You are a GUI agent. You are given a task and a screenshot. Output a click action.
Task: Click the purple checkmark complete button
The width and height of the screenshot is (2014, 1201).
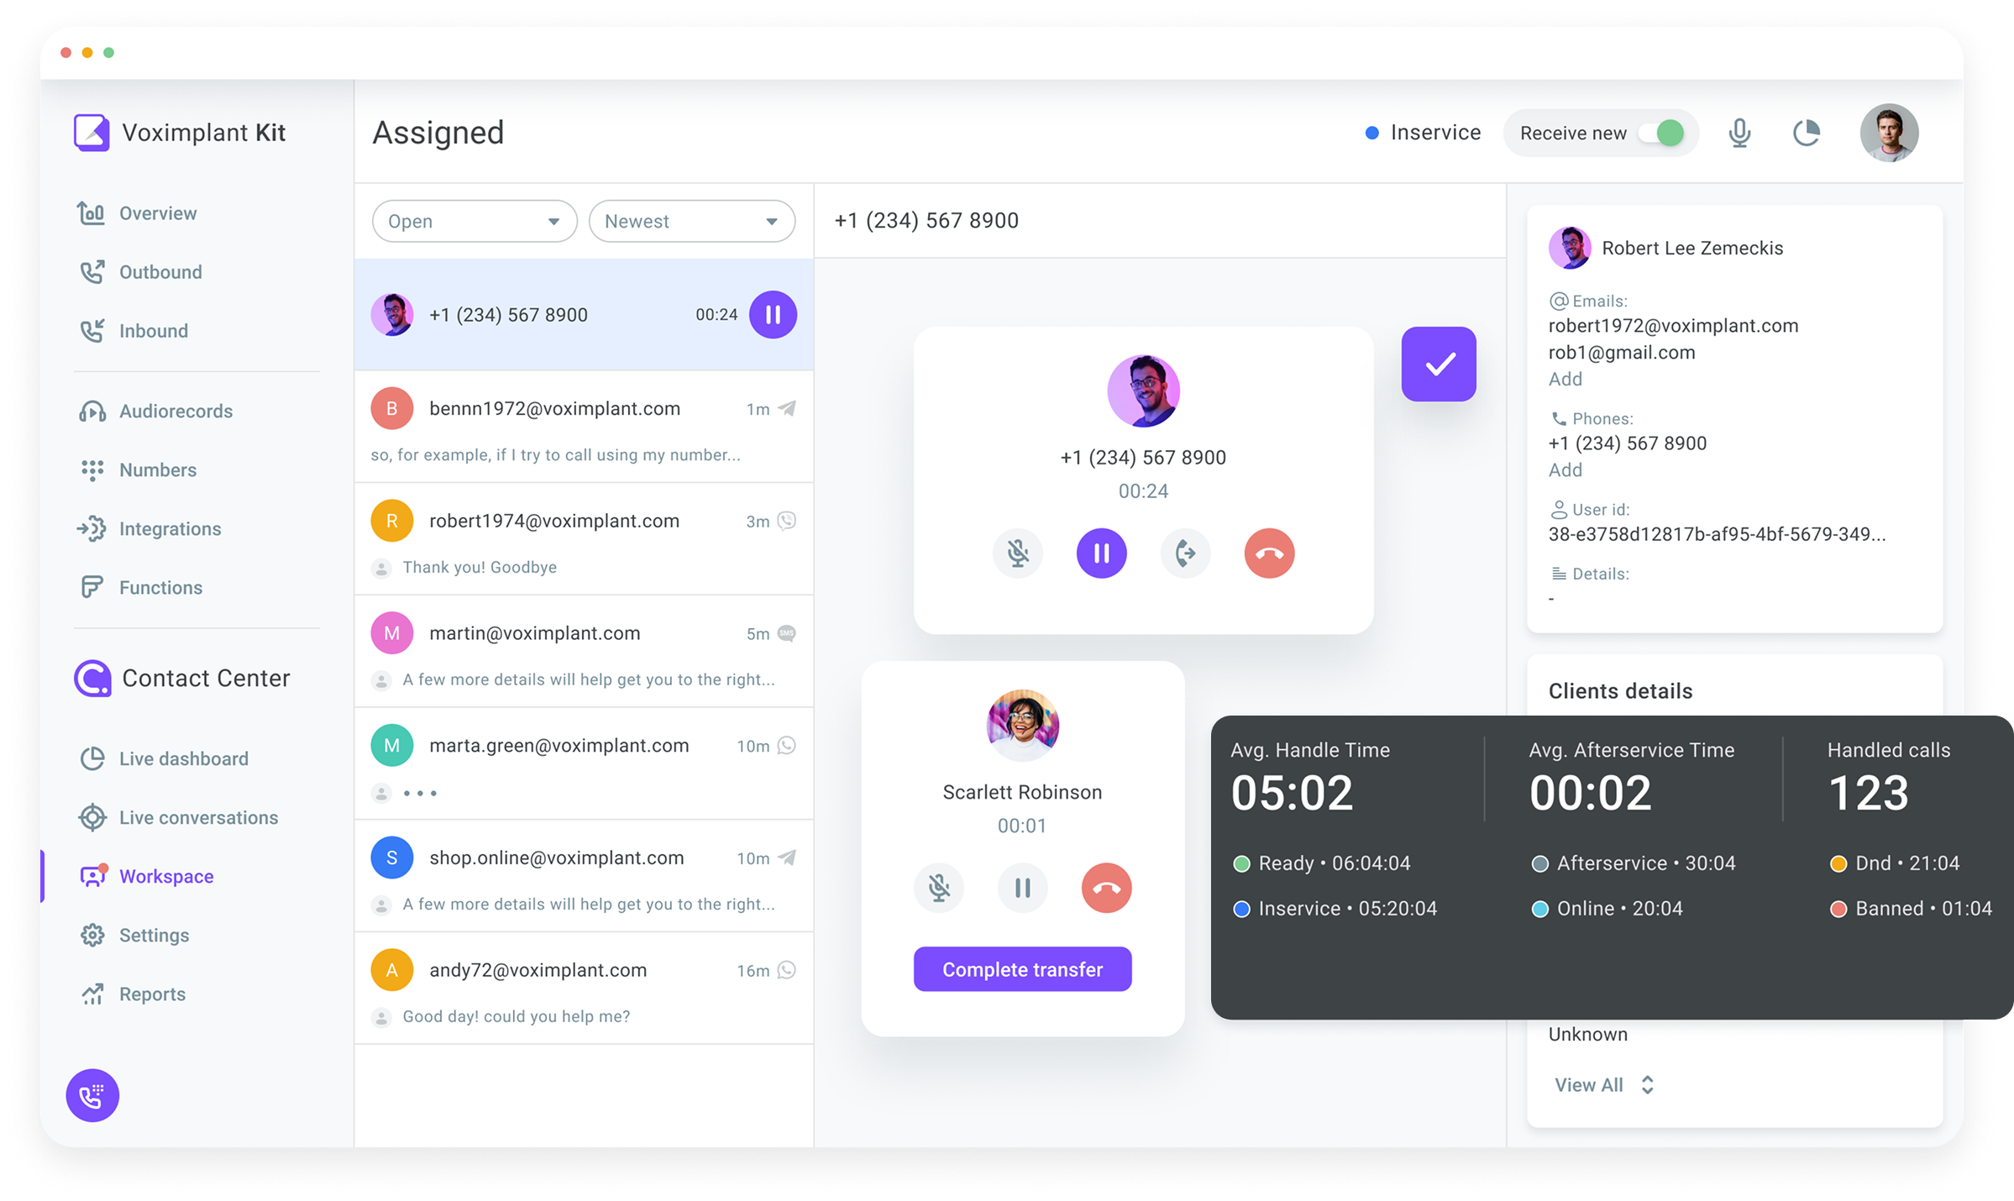[1439, 364]
